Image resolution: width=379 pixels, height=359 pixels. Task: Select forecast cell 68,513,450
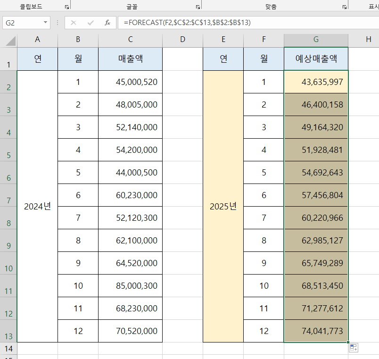tap(316, 286)
